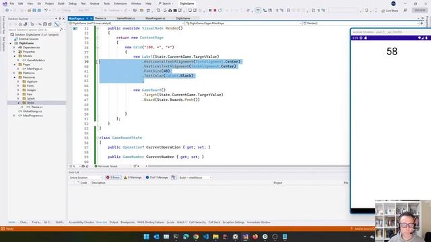431x242 pixels.
Task: Select the Images folder
Action: (31, 90)
